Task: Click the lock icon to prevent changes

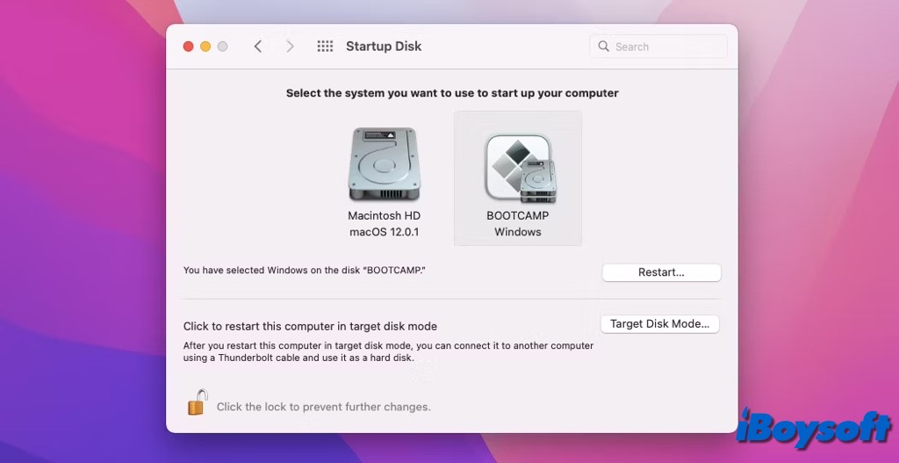Action: [197, 402]
